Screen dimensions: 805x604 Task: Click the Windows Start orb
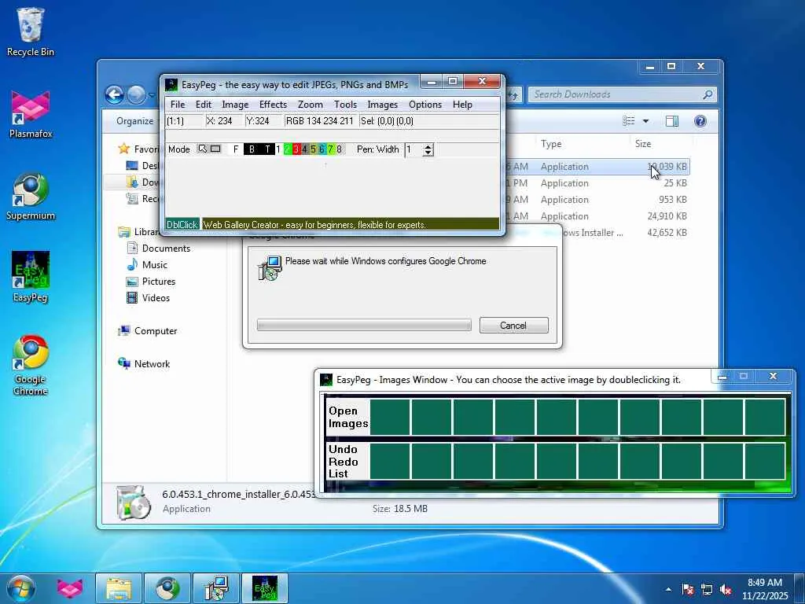coord(20,588)
